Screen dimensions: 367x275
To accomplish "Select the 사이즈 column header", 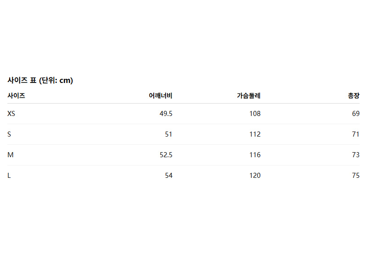I will coord(16,96).
